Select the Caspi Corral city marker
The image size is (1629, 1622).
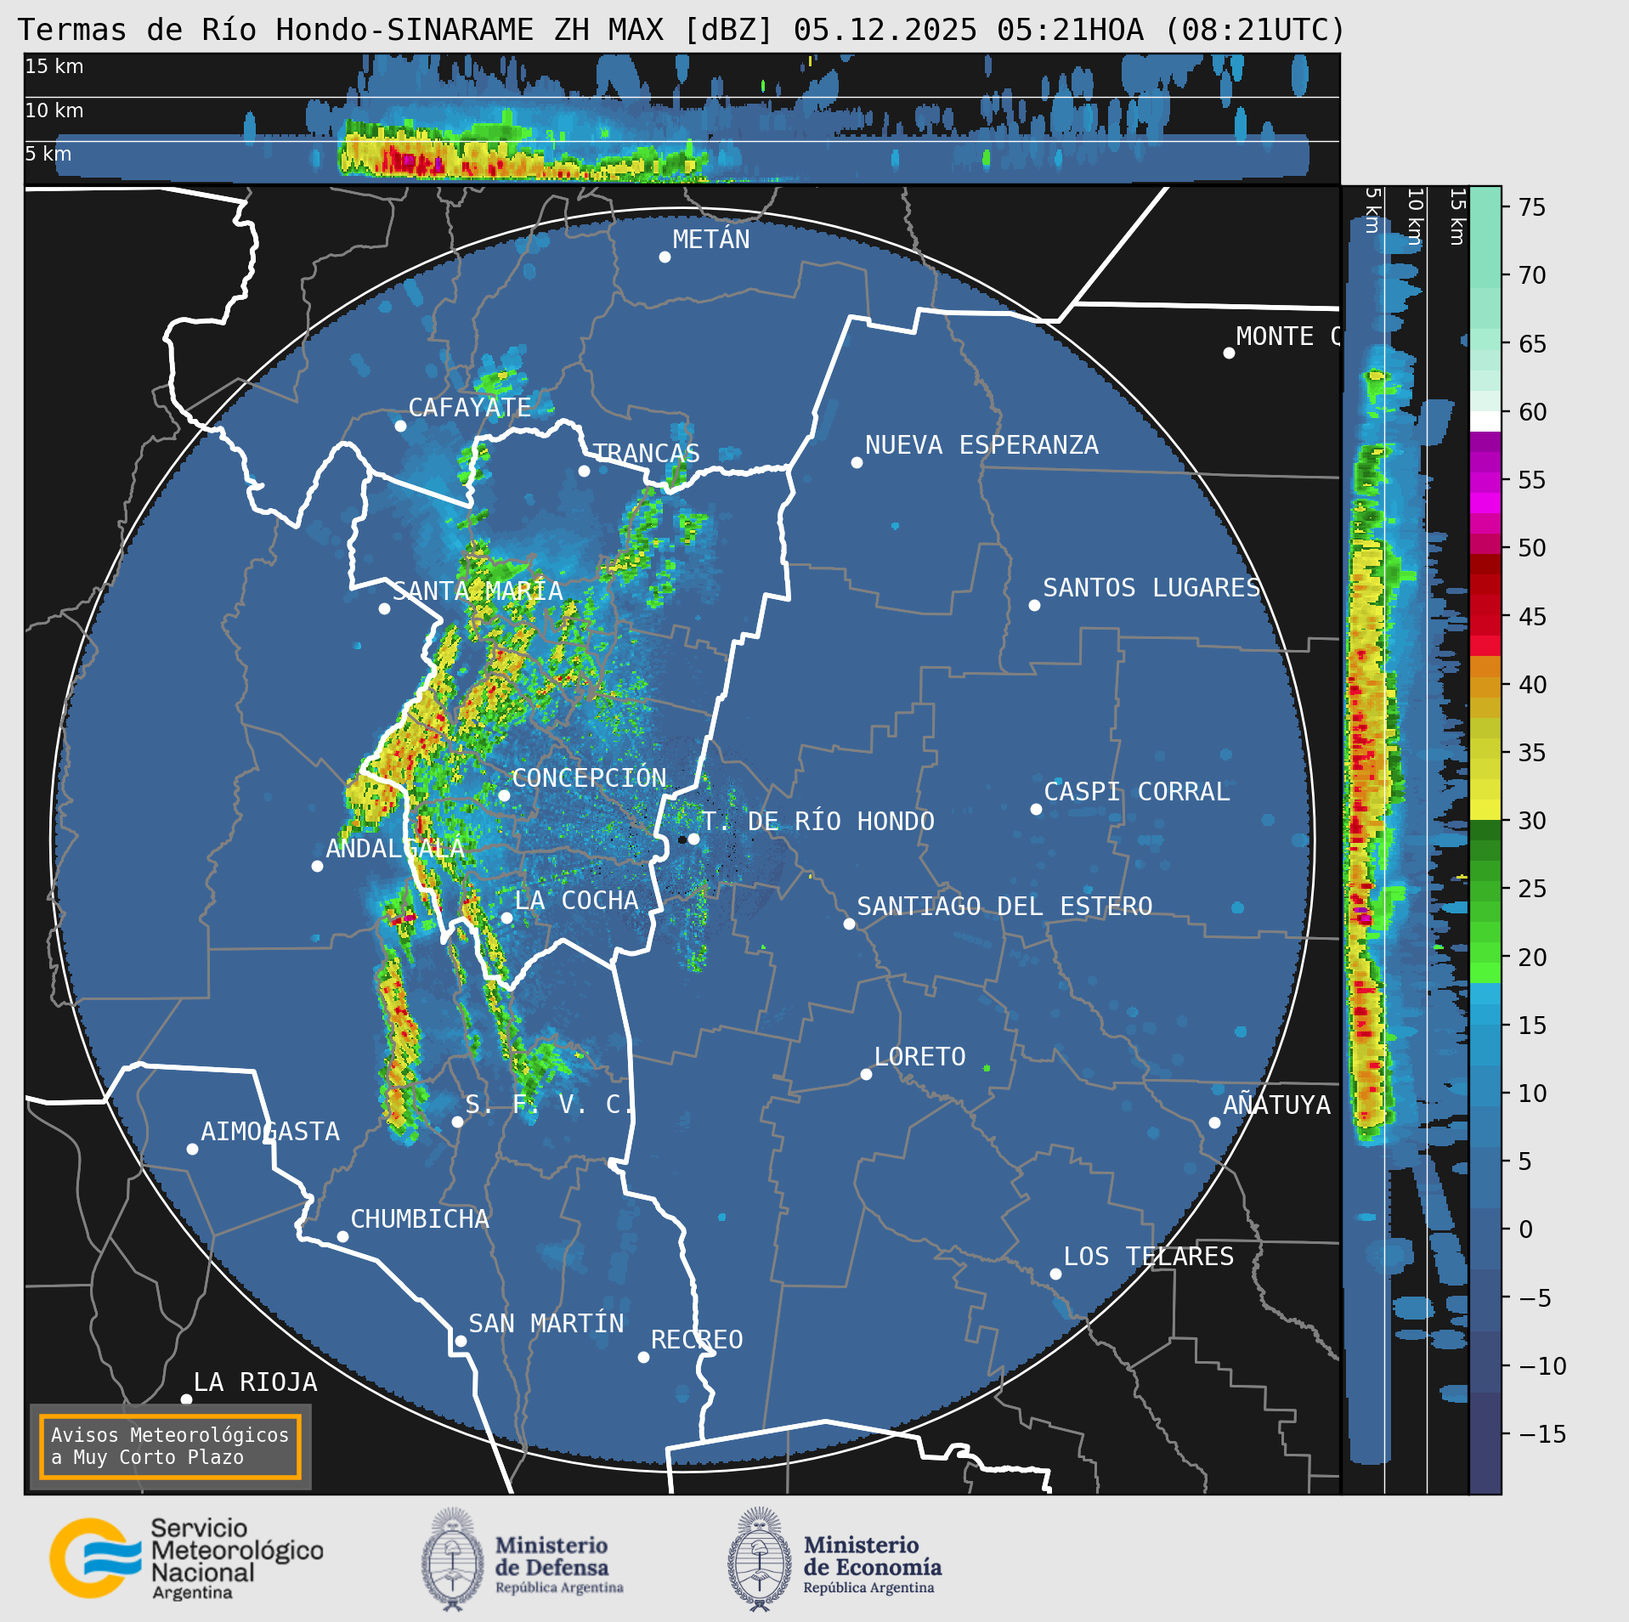tap(1036, 809)
